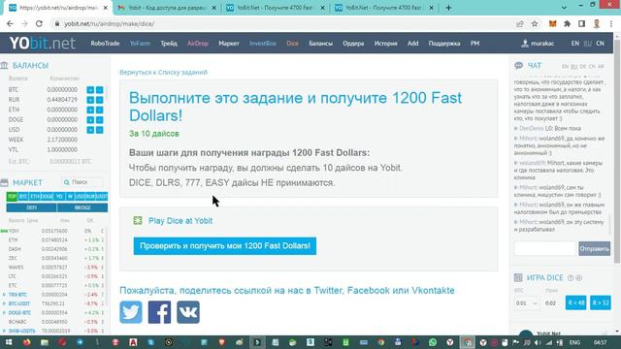Click the volume icon in system tray

click(538, 342)
